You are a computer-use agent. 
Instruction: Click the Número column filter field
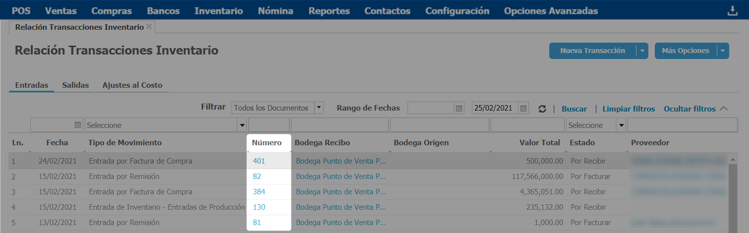pos(269,125)
